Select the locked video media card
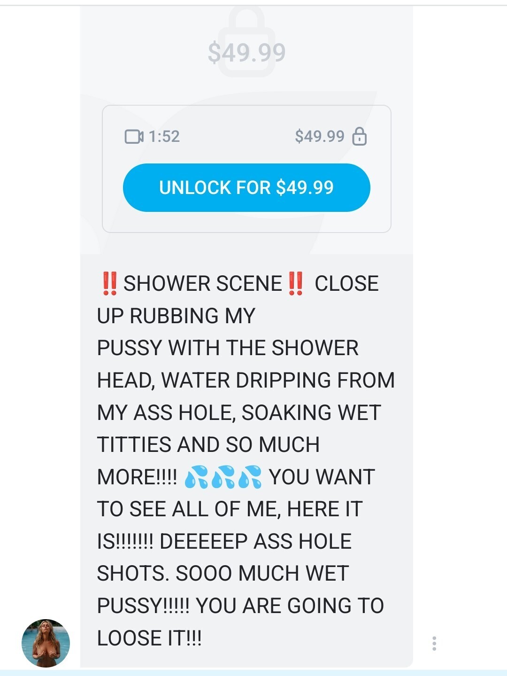The width and height of the screenshot is (507, 676). (x=246, y=169)
